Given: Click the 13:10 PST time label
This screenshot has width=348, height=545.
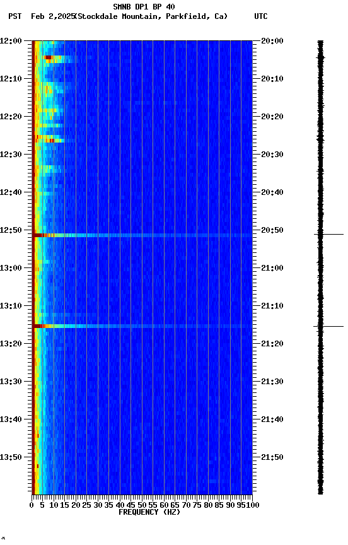Looking at the screenshot, I should click(11, 306).
